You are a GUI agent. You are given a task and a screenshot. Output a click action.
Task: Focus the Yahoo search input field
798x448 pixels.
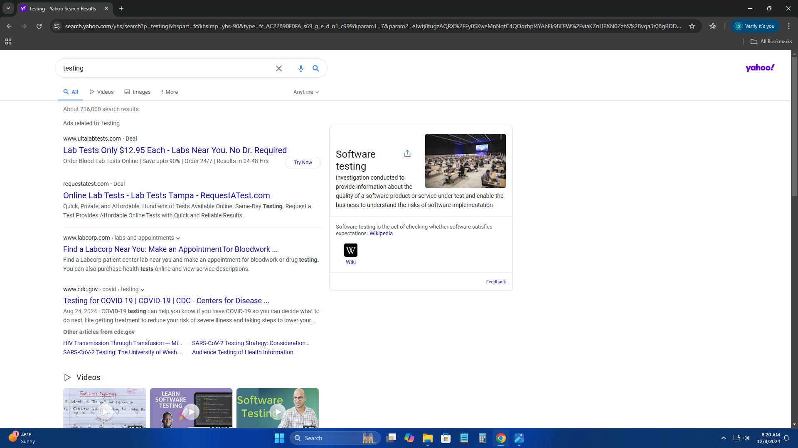[x=166, y=68]
